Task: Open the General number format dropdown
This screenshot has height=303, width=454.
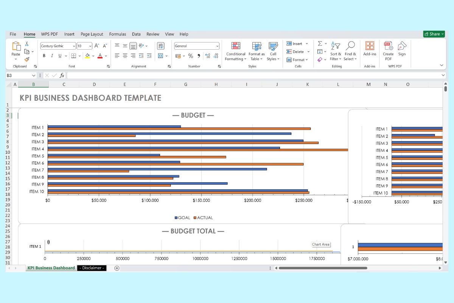Action: pos(217,46)
